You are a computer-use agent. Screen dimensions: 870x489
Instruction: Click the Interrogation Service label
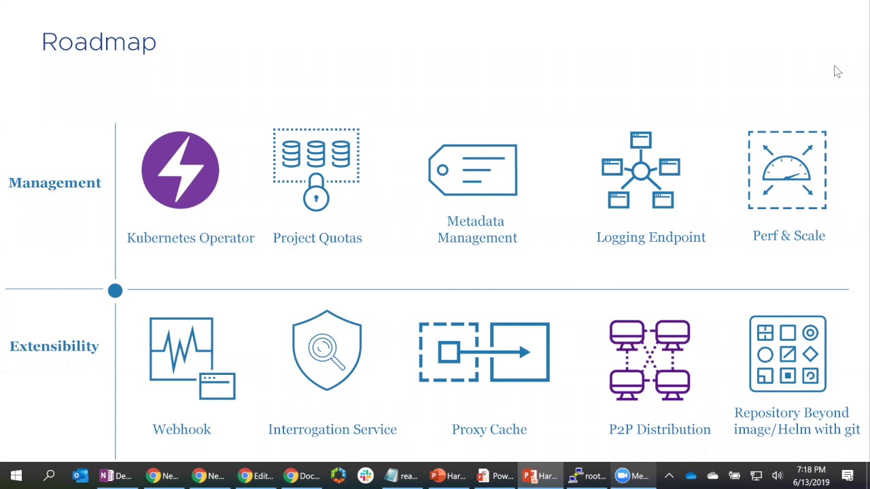pos(332,429)
